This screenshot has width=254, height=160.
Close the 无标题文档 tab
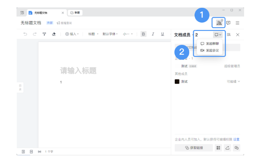[63, 13]
